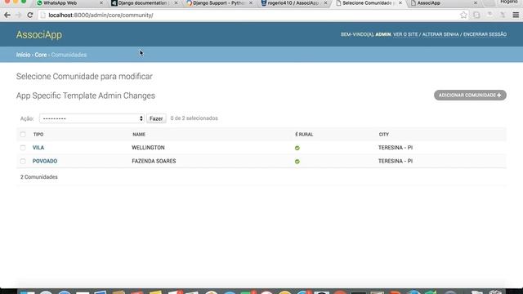This screenshot has height=294, width=523.
Task: Open the AssociApp header title link
Action: pos(39,34)
